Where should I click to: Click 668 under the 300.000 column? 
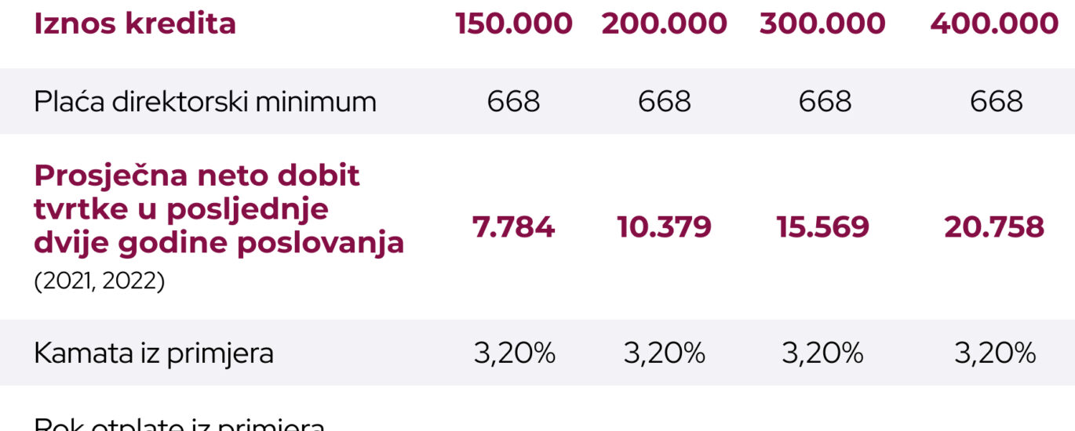824,101
